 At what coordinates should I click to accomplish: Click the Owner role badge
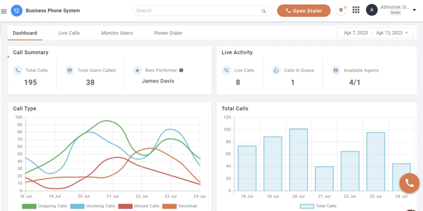pyautogui.click(x=395, y=13)
